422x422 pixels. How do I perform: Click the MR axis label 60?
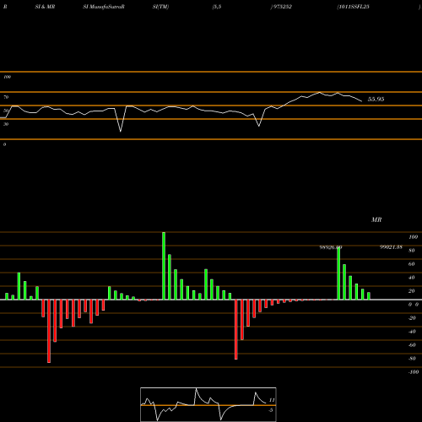411,264
